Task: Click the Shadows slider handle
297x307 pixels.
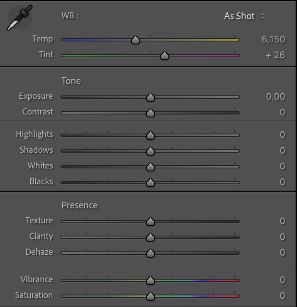Action: click(151, 151)
